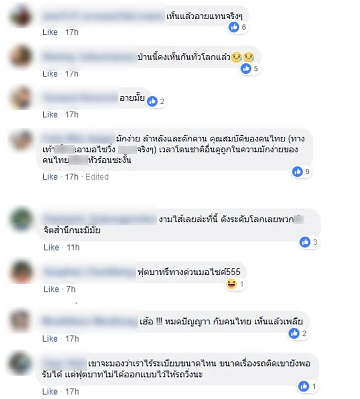Open the avatar beside the 'อายมั้ย' comment
Image resolution: width=360 pixels, height=399 pixels.
pyautogui.click(x=21, y=98)
